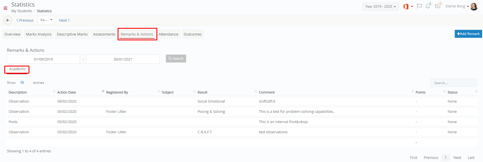The height and width of the screenshot is (162, 483).
Task: Click the comment 'sl;dfsdlf;d'
Action: pyautogui.click(x=267, y=101)
